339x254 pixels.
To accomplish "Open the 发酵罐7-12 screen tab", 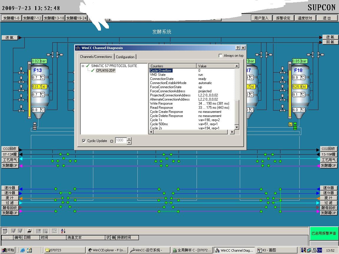I will click(x=32, y=18).
